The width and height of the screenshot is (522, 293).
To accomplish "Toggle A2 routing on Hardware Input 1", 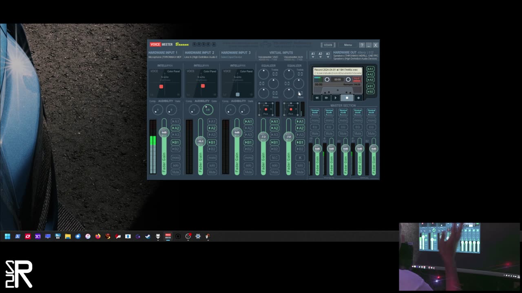I will (175, 128).
